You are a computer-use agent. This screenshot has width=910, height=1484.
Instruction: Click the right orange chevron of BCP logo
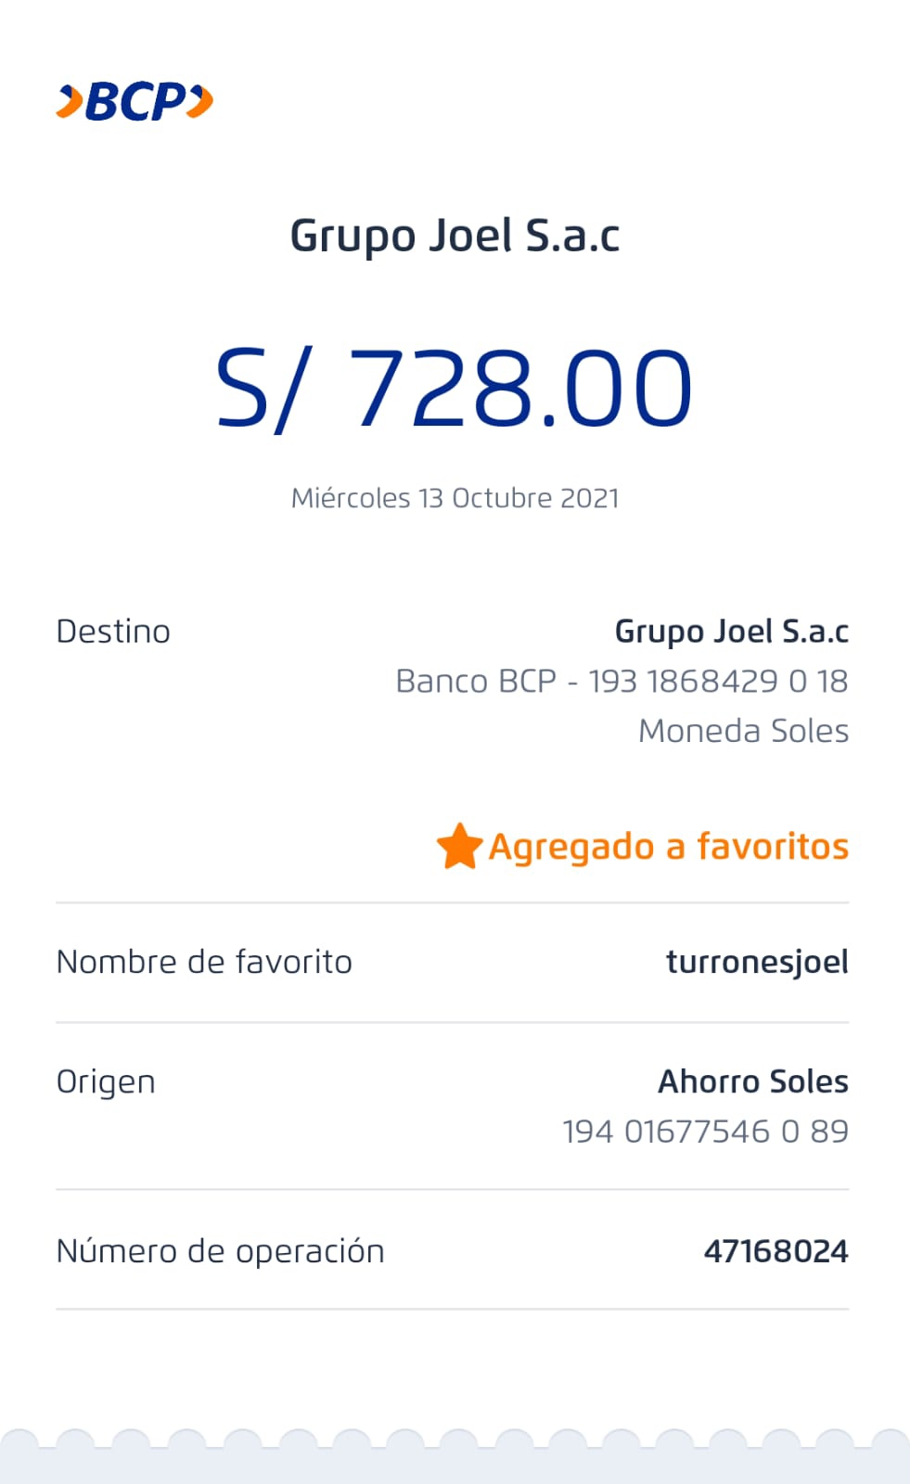[x=200, y=101]
